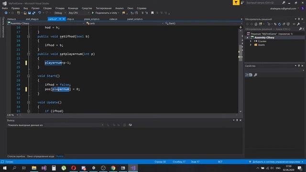Toggle auto-hide pin of Solution Explorer

(x=299, y=19)
